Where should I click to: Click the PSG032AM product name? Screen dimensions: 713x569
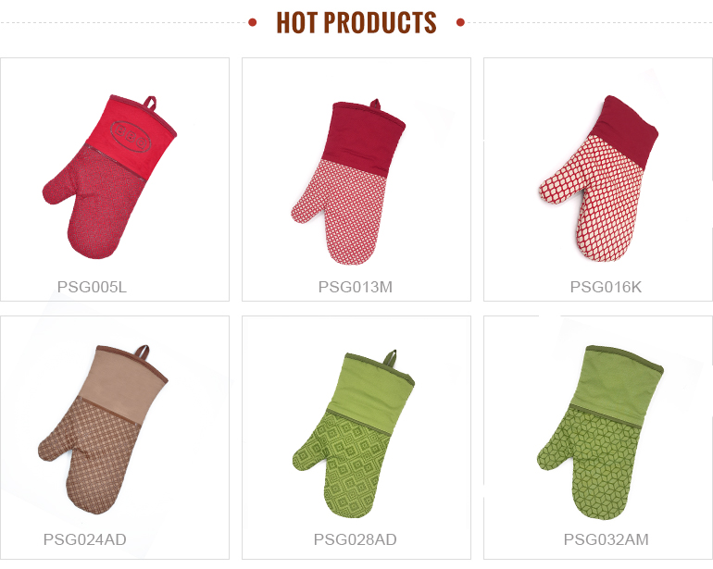[607, 539]
